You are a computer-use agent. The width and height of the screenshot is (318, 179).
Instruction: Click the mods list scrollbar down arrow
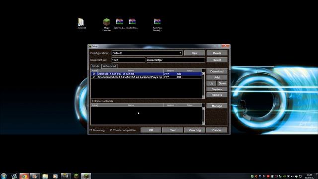[x=203, y=97]
